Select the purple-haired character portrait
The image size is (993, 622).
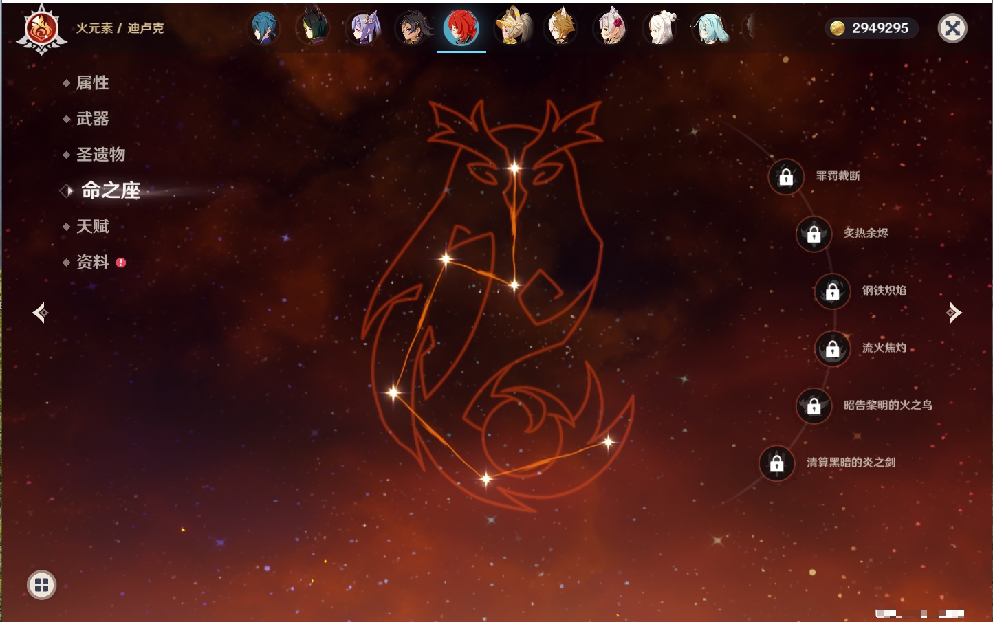click(363, 29)
